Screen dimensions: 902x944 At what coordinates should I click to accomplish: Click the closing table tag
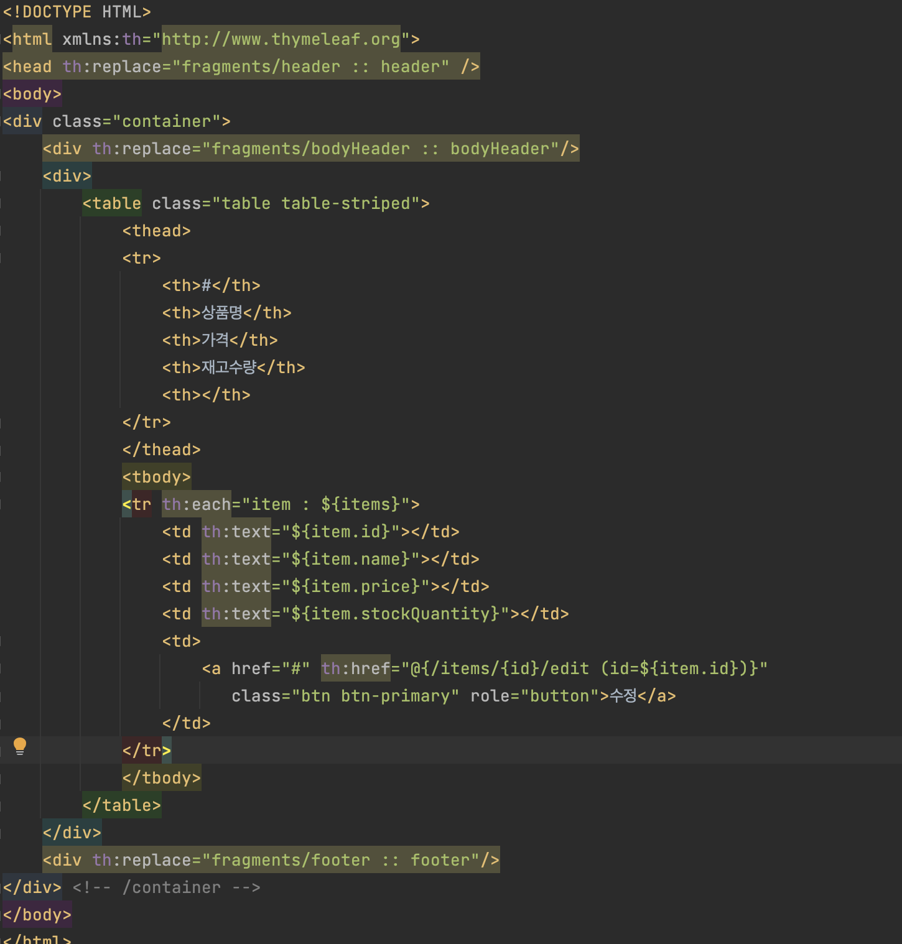pos(122,805)
